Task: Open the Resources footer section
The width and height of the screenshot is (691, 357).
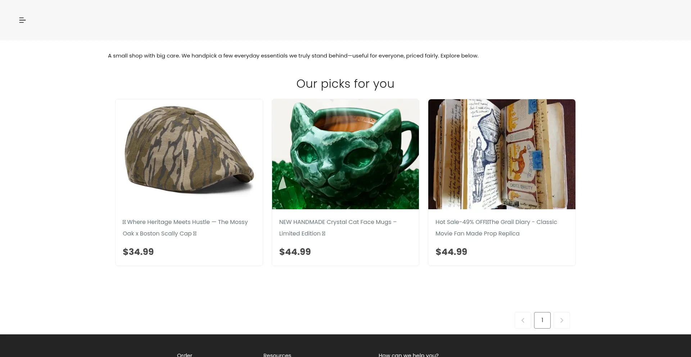Action: tap(277, 355)
